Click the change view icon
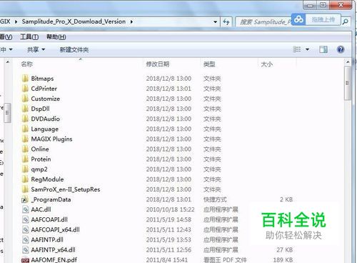This screenshot has width=357, height=263. point(297,49)
